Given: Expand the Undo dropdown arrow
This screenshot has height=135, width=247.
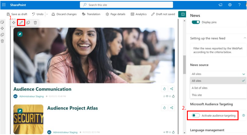Looking at the screenshot, I should [47, 14].
